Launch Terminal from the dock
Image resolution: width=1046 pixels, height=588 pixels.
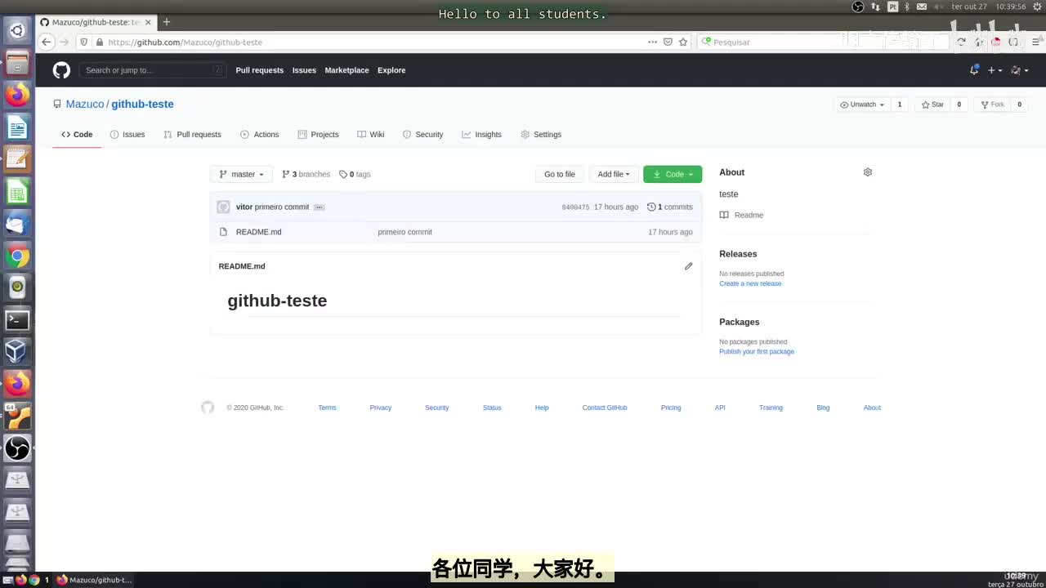coord(17,320)
